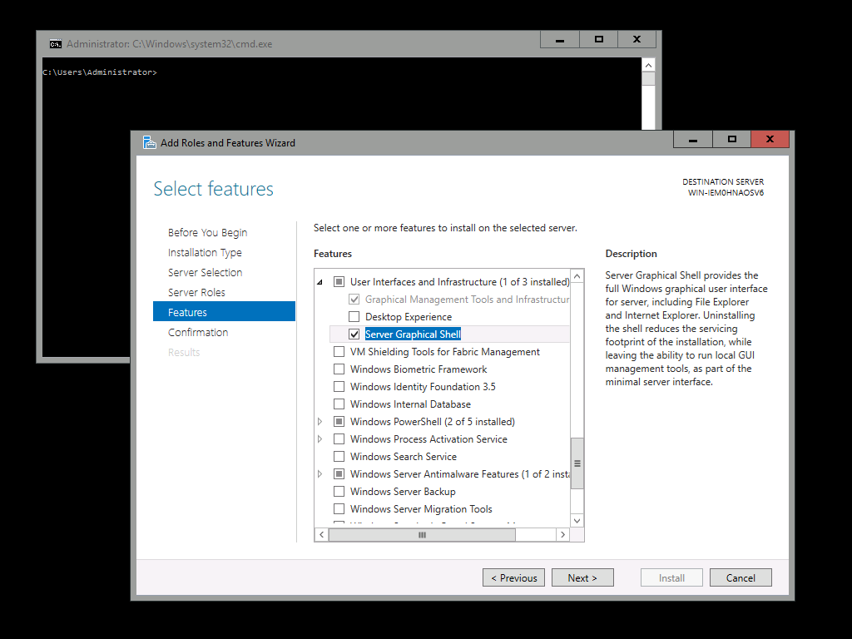Click the cmd.exe icon in title bar

tap(55, 44)
